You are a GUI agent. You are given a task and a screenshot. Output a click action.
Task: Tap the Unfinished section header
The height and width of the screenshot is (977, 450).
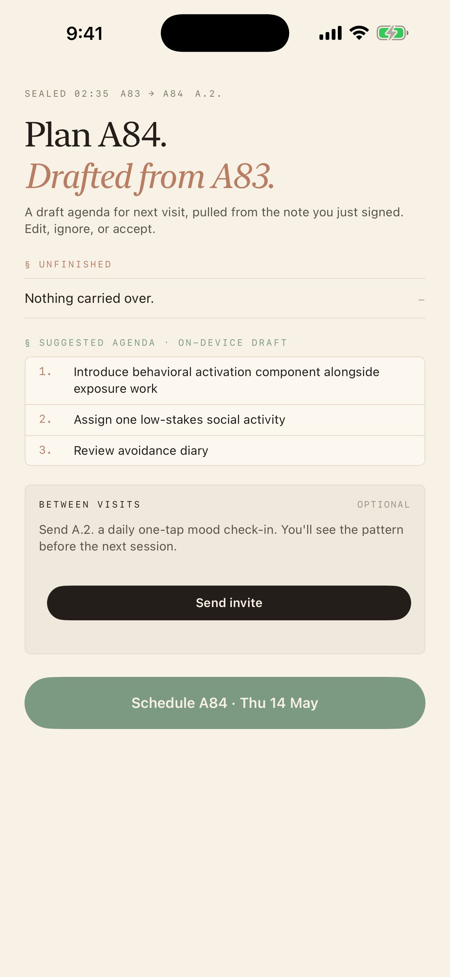point(68,264)
